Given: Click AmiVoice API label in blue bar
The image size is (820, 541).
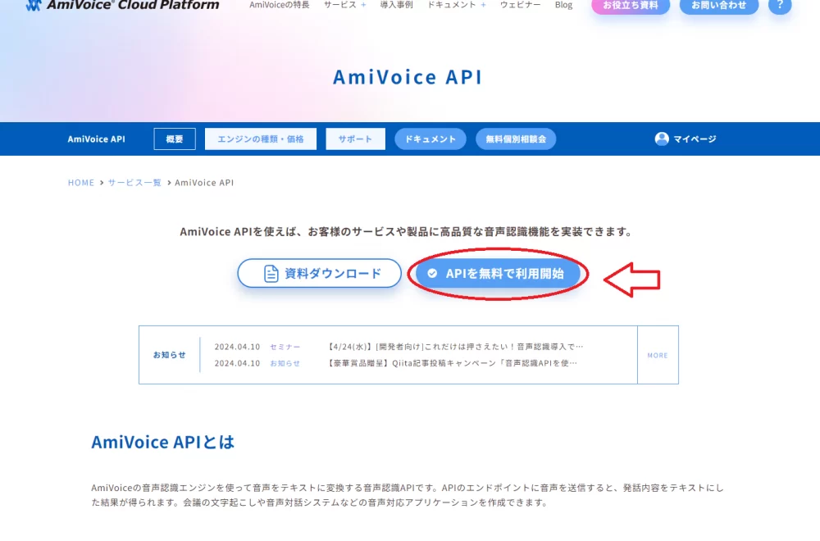Looking at the screenshot, I should pos(96,139).
